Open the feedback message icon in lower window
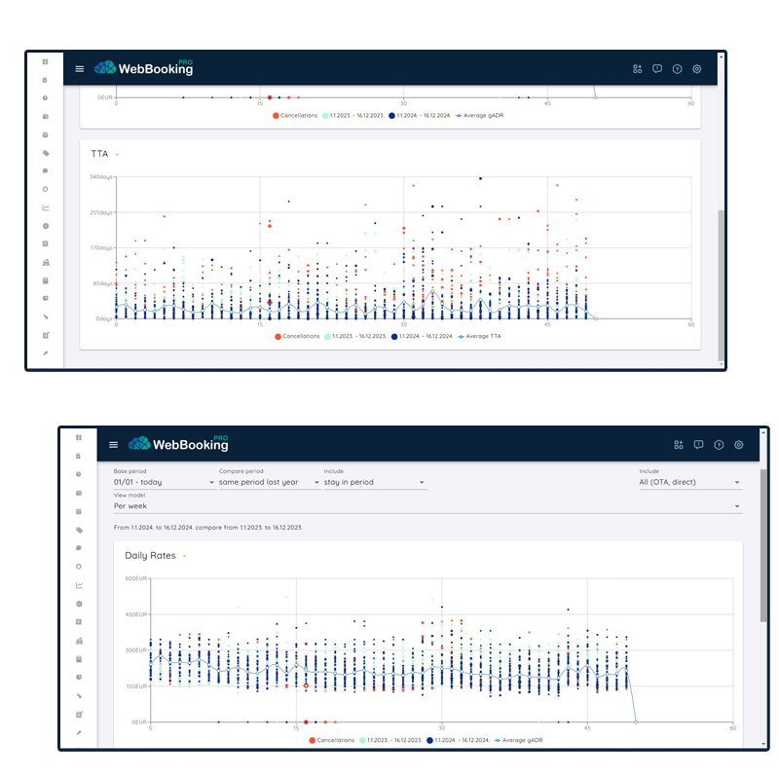Viewport: 779px width, 779px height. tap(698, 445)
